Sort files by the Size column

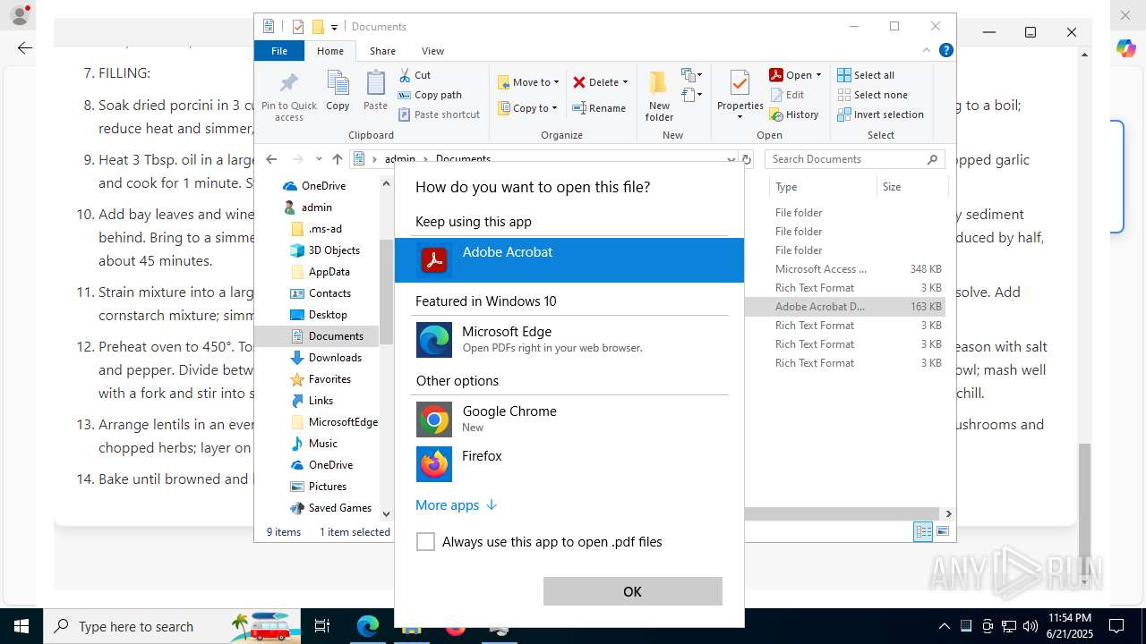[911, 187]
